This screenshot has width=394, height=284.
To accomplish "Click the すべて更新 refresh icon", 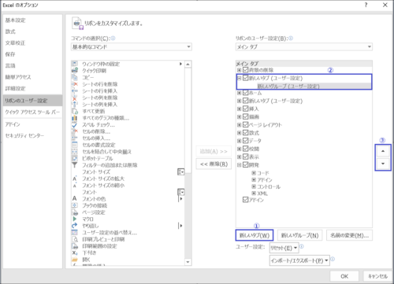I will point(75,111).
